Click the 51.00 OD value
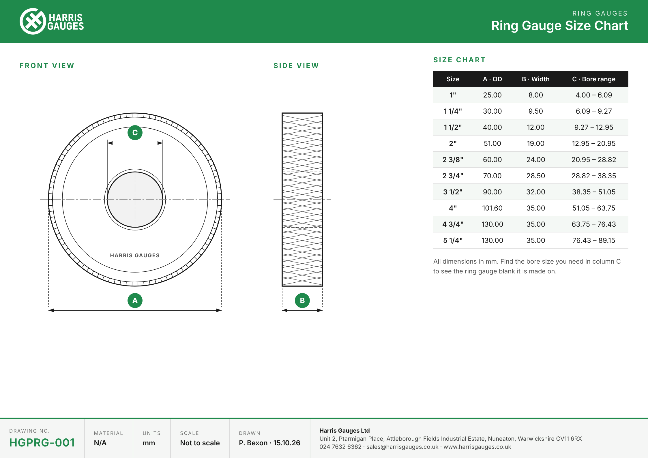Image resolution: width=648 pixels, height=458 pixels. point(492,144)
